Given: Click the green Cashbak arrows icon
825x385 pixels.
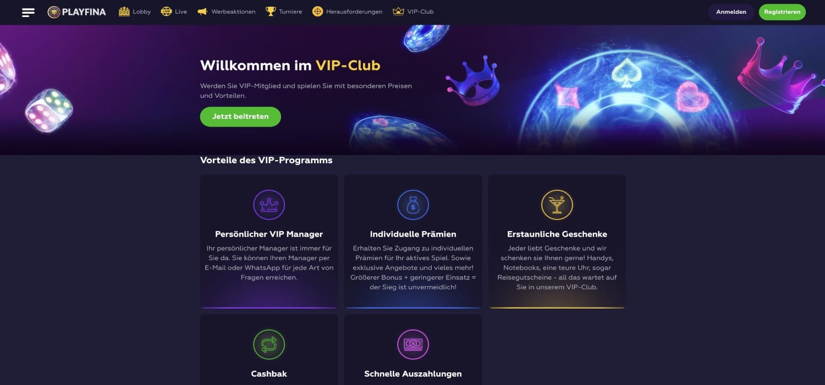Looking at the screenshot, I should [x=269, y=345].
